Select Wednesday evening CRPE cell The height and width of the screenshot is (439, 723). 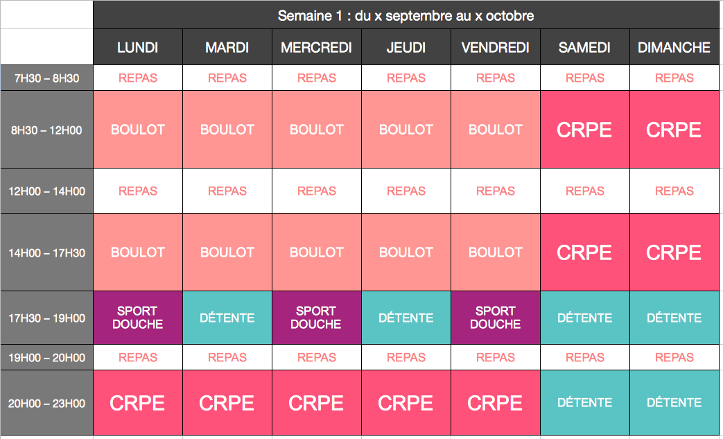click(317, 403)
